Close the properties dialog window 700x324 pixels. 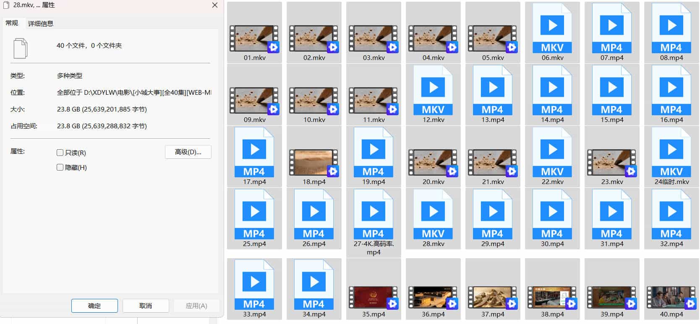214,5
